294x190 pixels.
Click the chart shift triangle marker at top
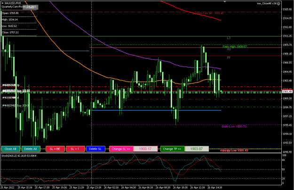(225, 1)
